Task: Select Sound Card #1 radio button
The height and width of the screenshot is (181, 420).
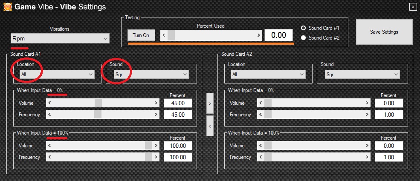Action: [304, 28]
